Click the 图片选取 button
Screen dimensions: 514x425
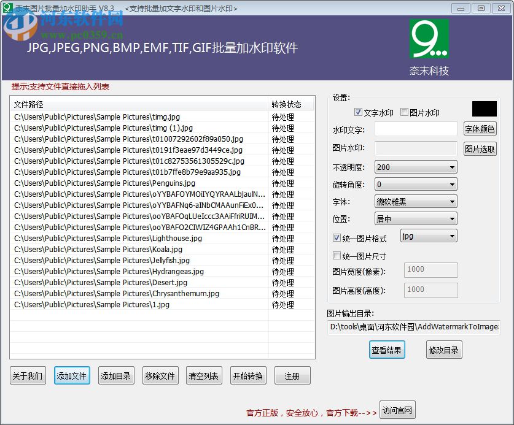click(480, 148)
